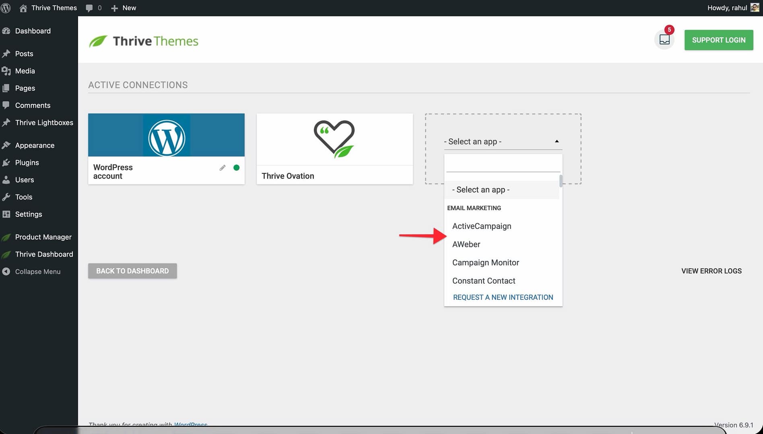Click Back to Dashboard button
Viewport: 763px width, 434px height.
(132, 271)
